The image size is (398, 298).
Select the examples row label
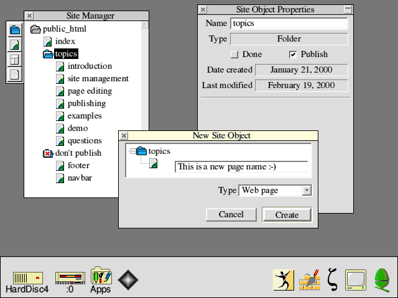point(85,116)
